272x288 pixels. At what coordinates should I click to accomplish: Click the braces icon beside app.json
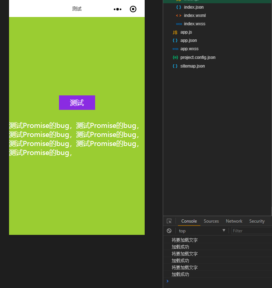pos(175,40)
